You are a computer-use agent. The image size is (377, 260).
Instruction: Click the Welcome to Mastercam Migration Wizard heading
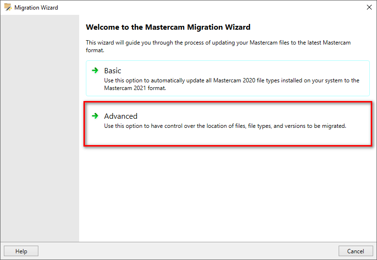[168, 27]
